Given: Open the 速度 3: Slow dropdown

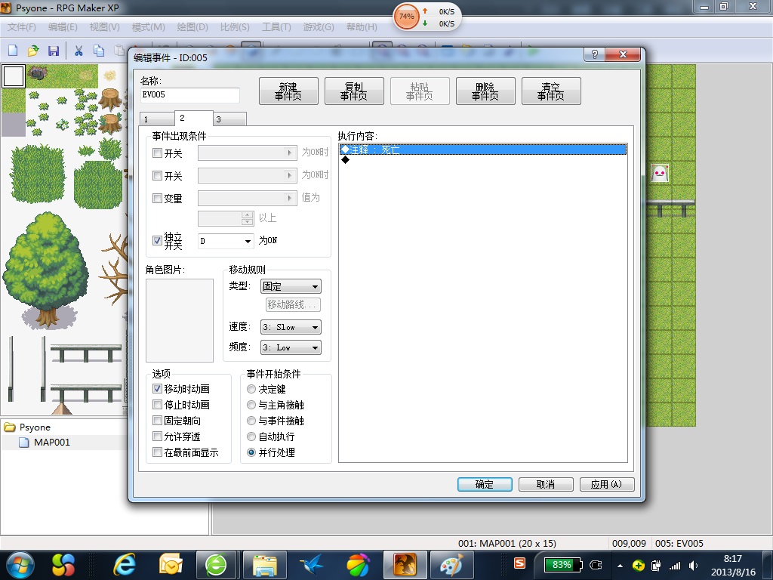Looking at the screenshot, I should coord(291,327).
